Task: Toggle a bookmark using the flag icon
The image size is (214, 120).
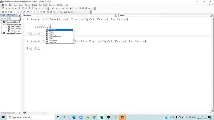Action: pyautogui.click(x=36, y=8)
